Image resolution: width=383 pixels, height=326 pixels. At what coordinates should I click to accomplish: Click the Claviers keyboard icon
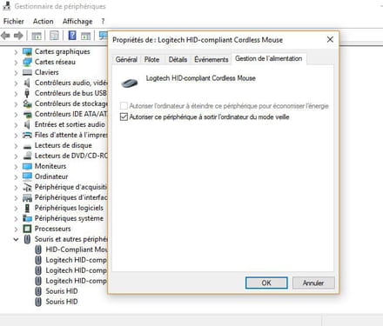[x=27, y=72]
